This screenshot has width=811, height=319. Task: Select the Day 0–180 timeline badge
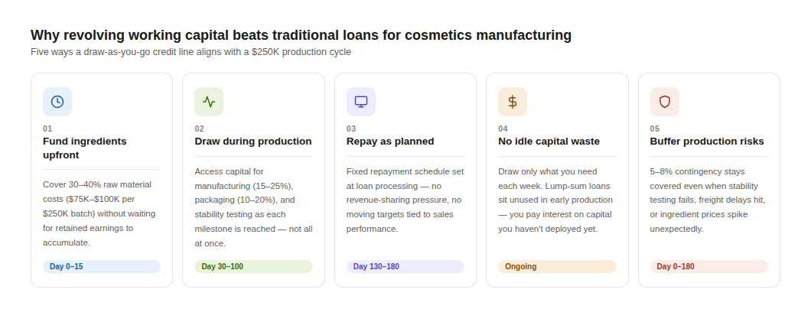[708, 266]
